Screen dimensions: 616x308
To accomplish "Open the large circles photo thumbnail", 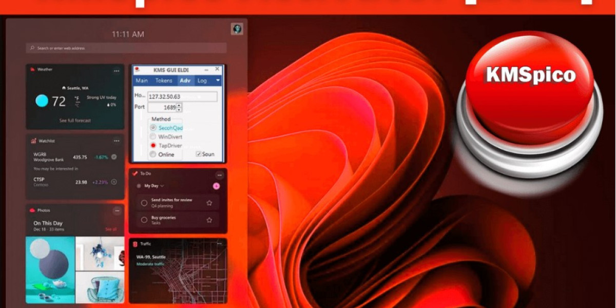I will pyautogui.click(x=50, y=270).
